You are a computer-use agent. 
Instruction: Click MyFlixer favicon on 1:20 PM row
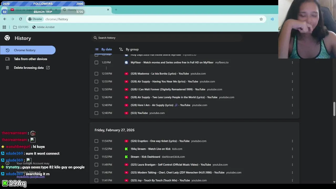click(126, 62)
